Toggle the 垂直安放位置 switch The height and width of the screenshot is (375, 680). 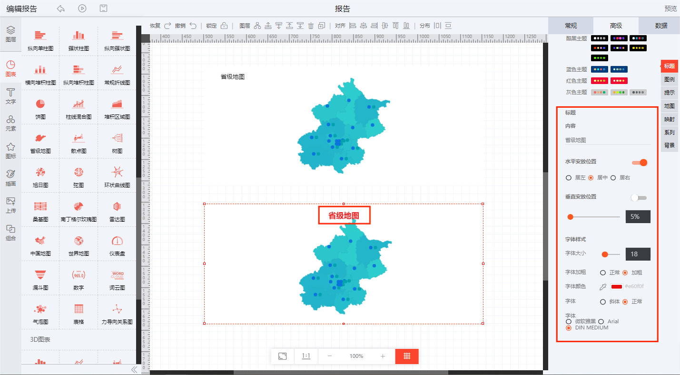639,197
